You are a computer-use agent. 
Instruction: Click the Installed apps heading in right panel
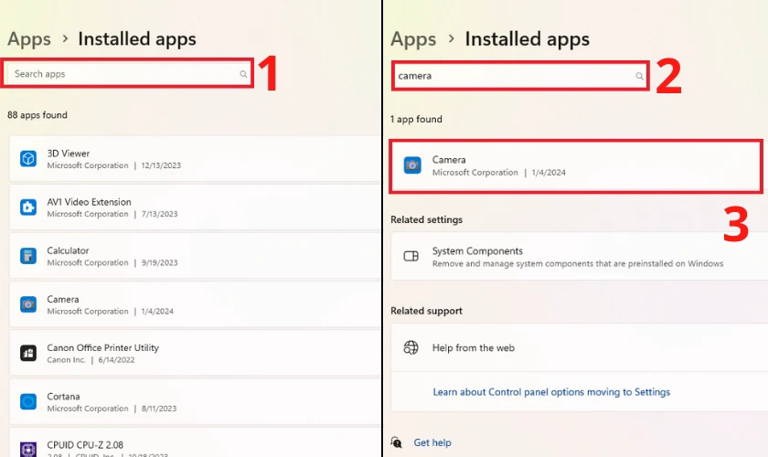[x=528, y=39]
